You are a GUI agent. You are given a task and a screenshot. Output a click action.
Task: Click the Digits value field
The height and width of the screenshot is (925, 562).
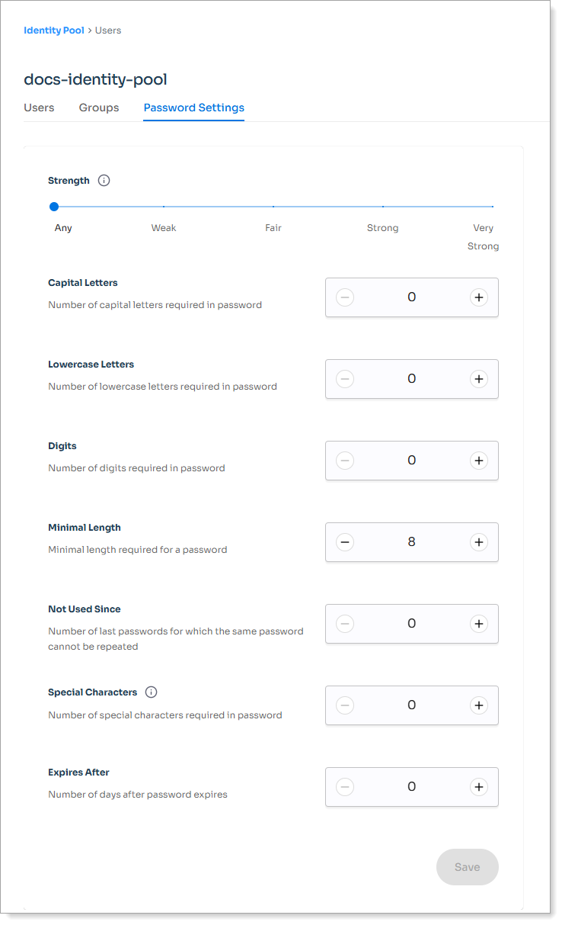pyautogui.click(x=411, y=461)
